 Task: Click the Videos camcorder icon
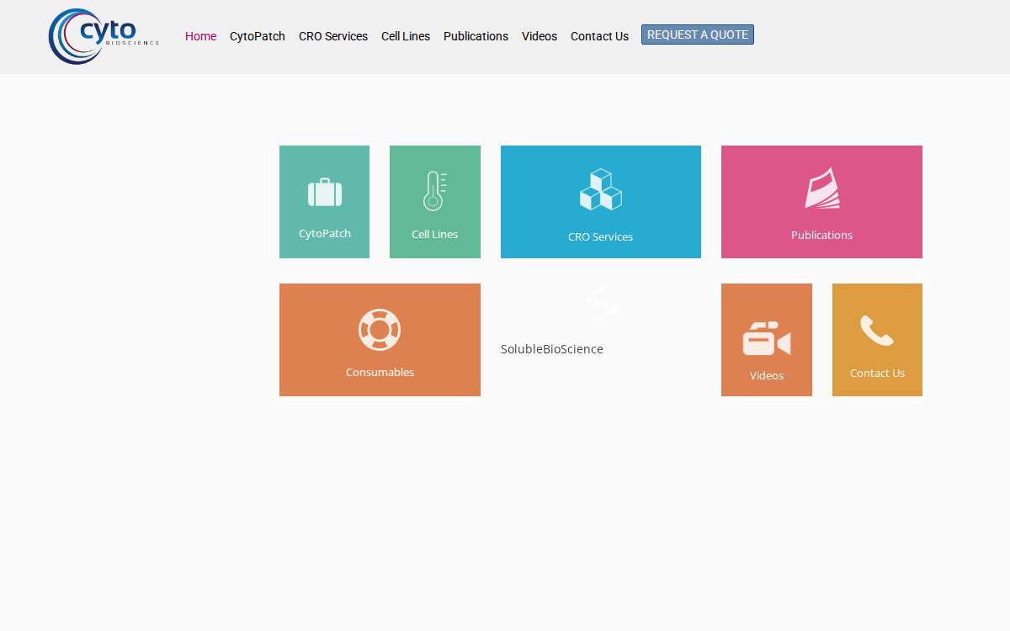767,339
